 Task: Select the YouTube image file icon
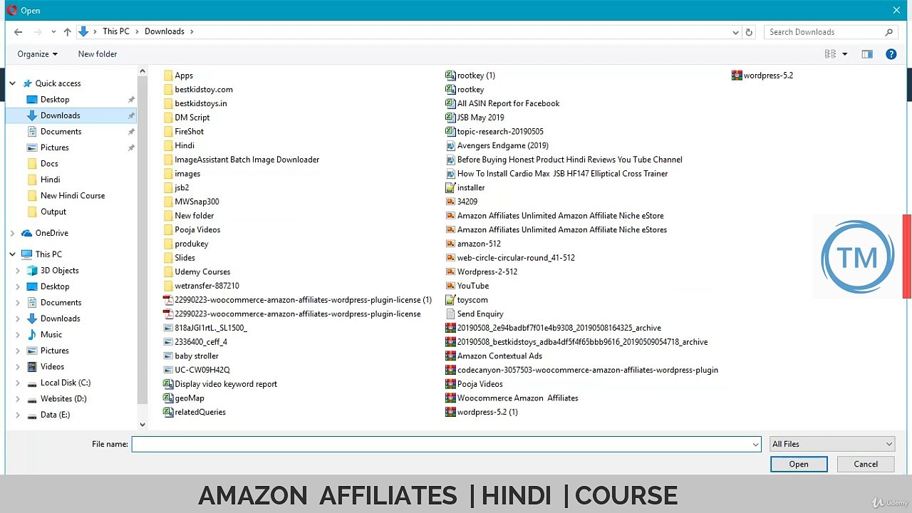[450, 286]
